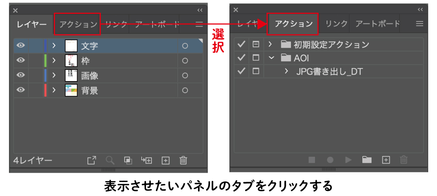Click the collect for export icon
Viewport: 437px width, 196px height.
92,160
